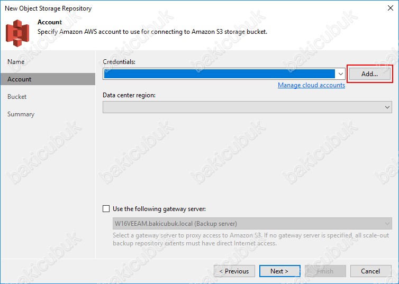Click the 'Data center region:' label
This screenshot has width=399, height=284.
(x=129, y=95)
